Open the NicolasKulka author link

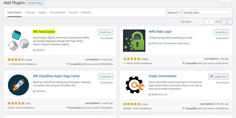click(170, 43)
